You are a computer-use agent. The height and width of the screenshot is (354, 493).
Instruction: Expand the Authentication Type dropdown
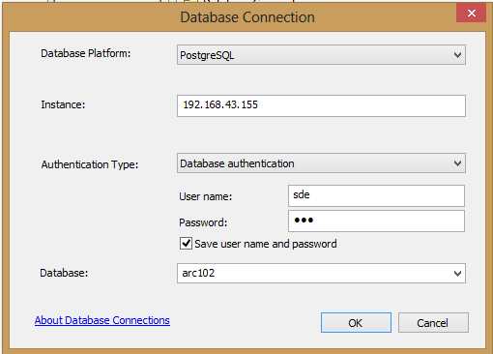321,163
